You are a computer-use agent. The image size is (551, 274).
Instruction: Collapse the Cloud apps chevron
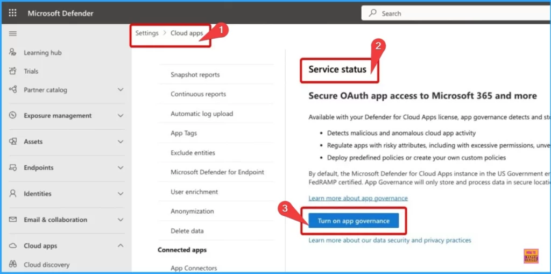[121, 245]
